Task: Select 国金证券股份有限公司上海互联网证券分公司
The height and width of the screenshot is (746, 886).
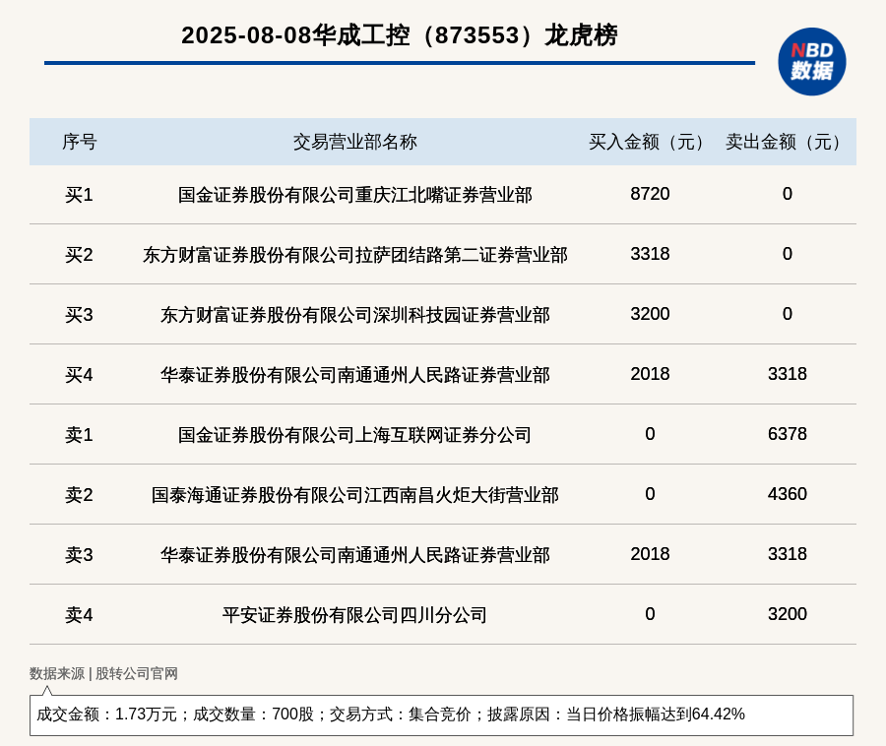Action: click(x=354, y=435)
